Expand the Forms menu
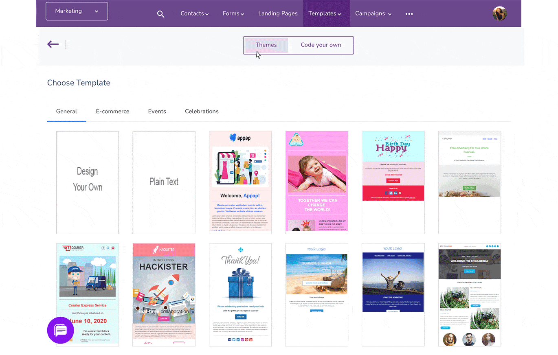The image size is (558, 355). click(x=233, y=13)
